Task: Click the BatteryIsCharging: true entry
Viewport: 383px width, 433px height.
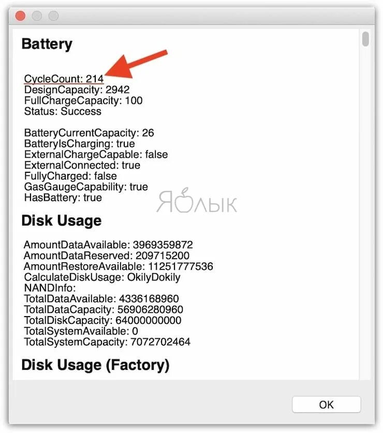Action: tap(80, 144)
